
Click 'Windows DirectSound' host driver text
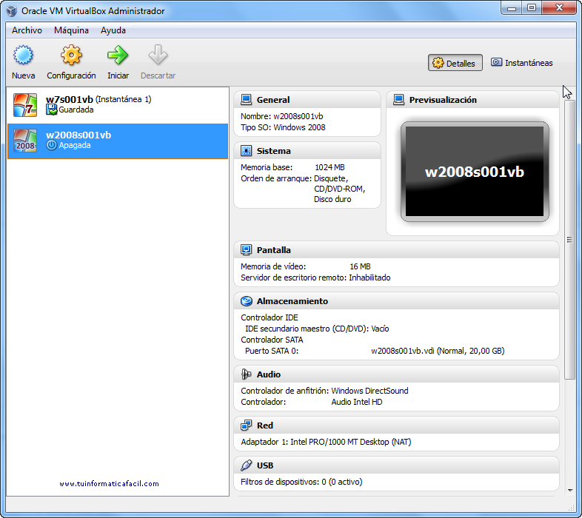[369, 391]
